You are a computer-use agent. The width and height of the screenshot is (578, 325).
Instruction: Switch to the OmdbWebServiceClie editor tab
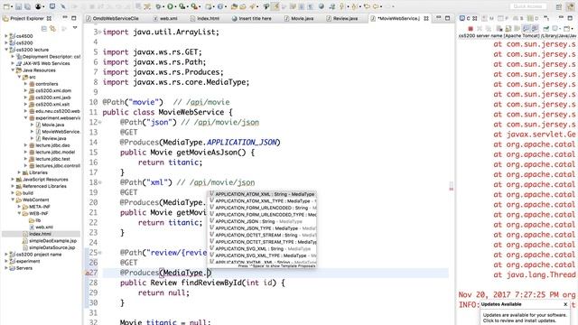coord(112,18)
